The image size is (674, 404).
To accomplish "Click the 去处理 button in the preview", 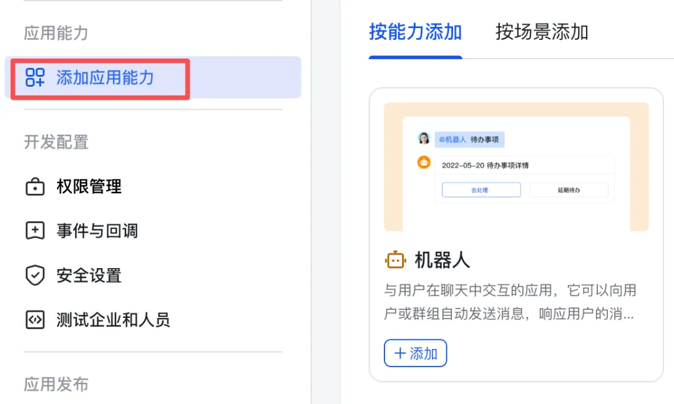I will click(x=481, y=190).
